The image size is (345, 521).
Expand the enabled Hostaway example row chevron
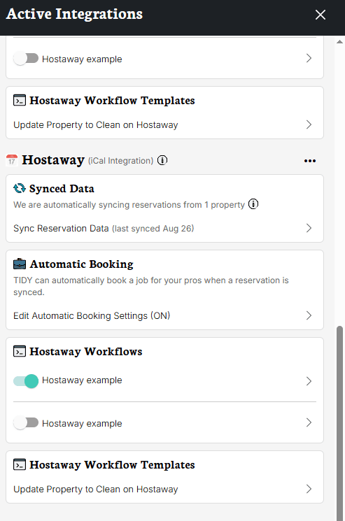[x=309, y=380]
